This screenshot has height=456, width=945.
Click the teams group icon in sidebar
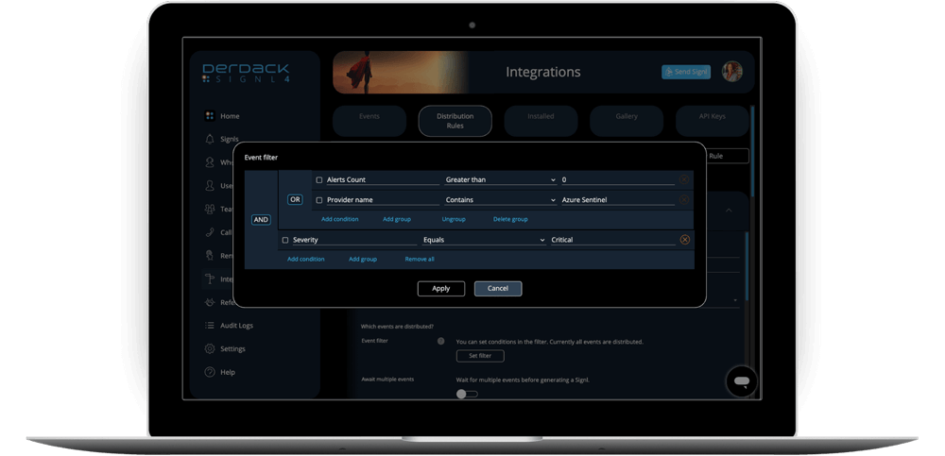pos(210,209)
